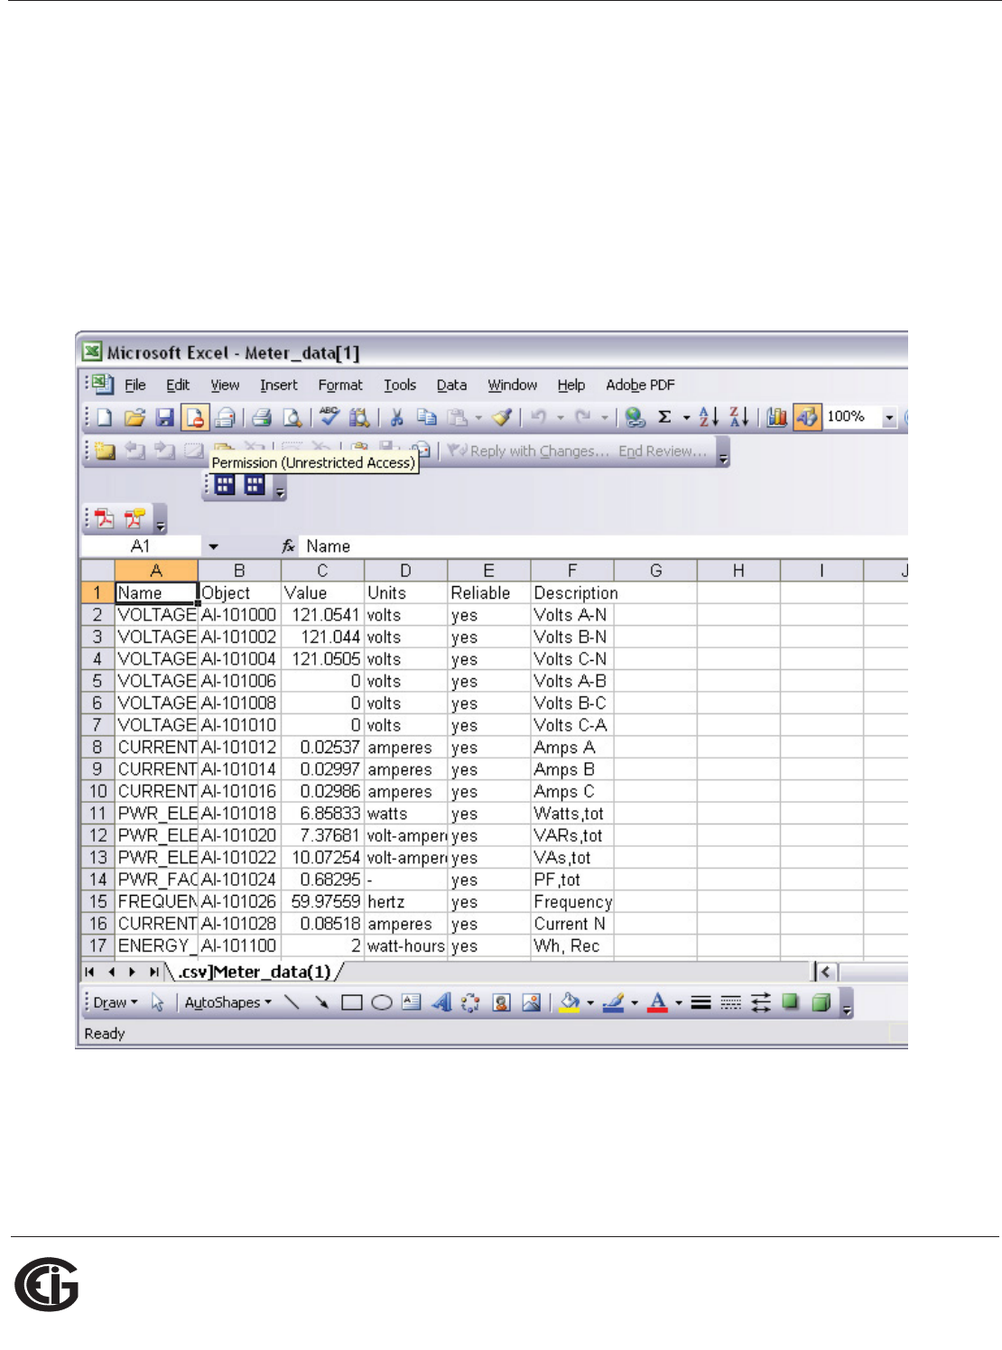
Task: Toggle the Drawing toolbar button
Action: tap(807, 417)
